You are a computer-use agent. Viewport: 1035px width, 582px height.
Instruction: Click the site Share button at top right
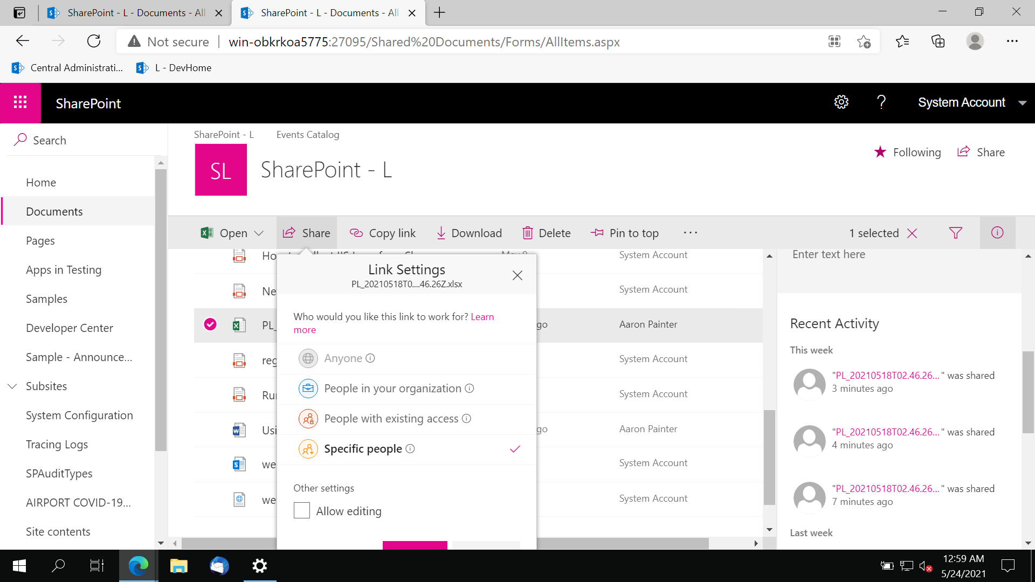point(981,152)
